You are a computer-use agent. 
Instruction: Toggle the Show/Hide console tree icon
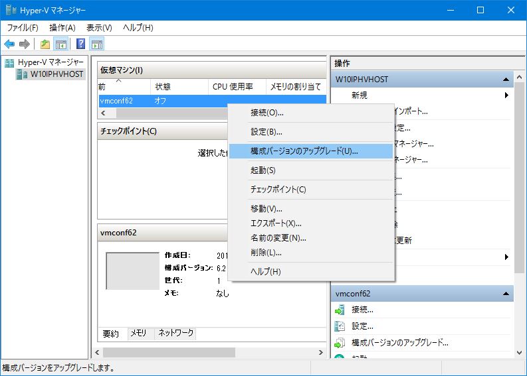(61, 44)
